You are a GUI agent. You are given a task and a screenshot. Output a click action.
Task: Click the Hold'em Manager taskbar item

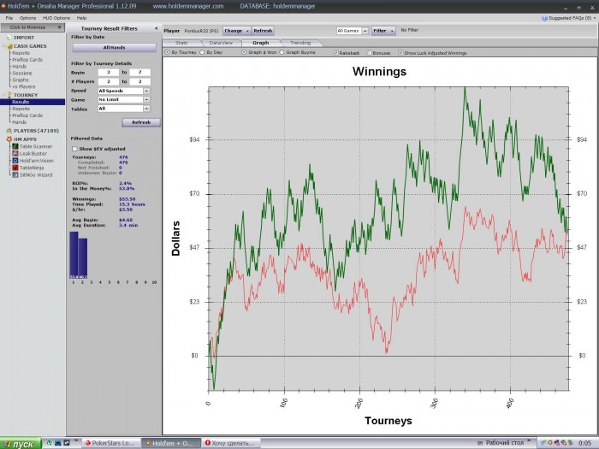[x=171, y=443]
